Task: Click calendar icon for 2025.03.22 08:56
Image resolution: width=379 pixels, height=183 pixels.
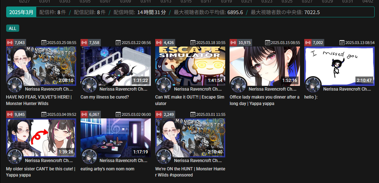Action: [118, 43]
